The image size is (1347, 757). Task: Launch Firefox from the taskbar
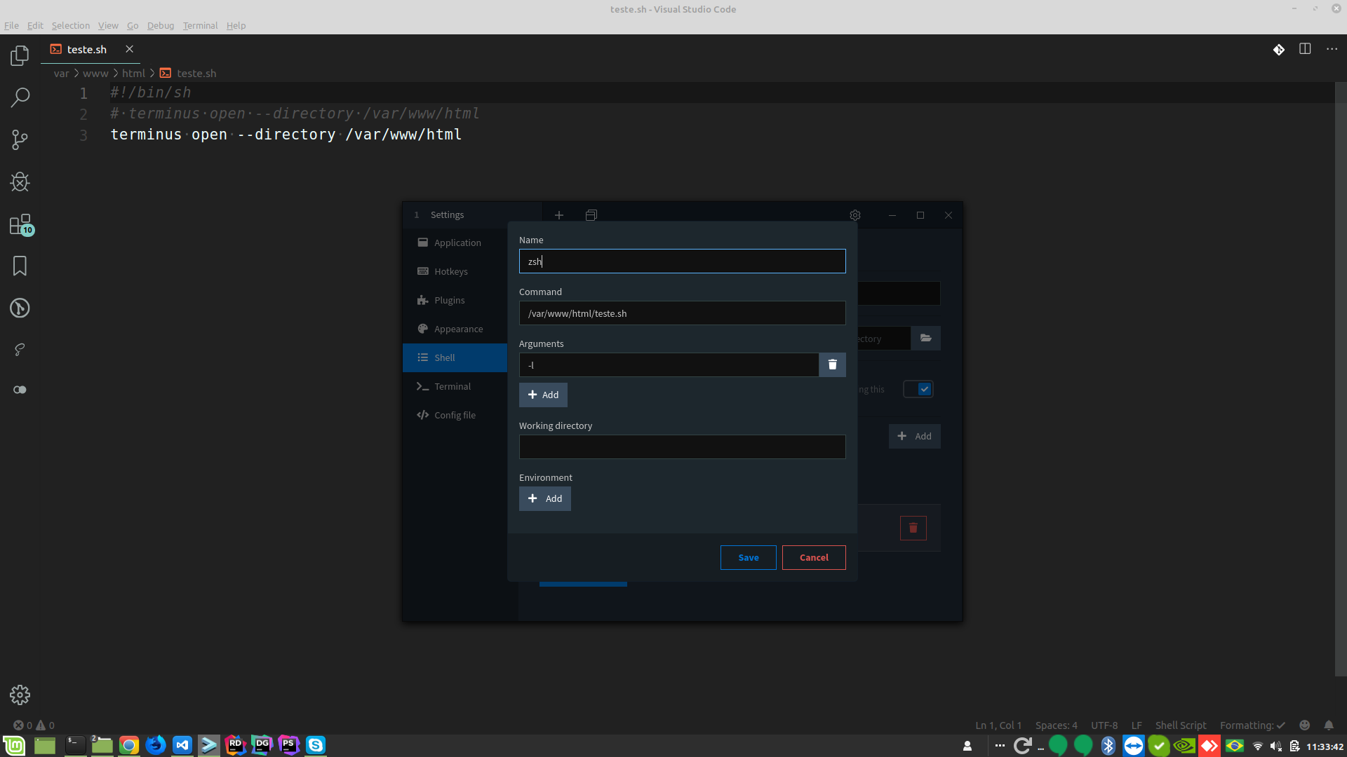point(156,745)
